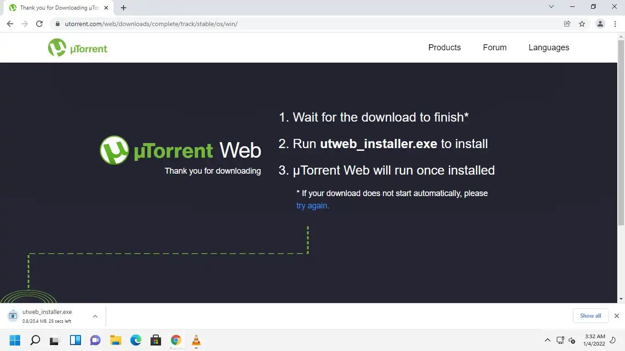Close the downloads bar

pyautogui.click(x=616, y=316)
